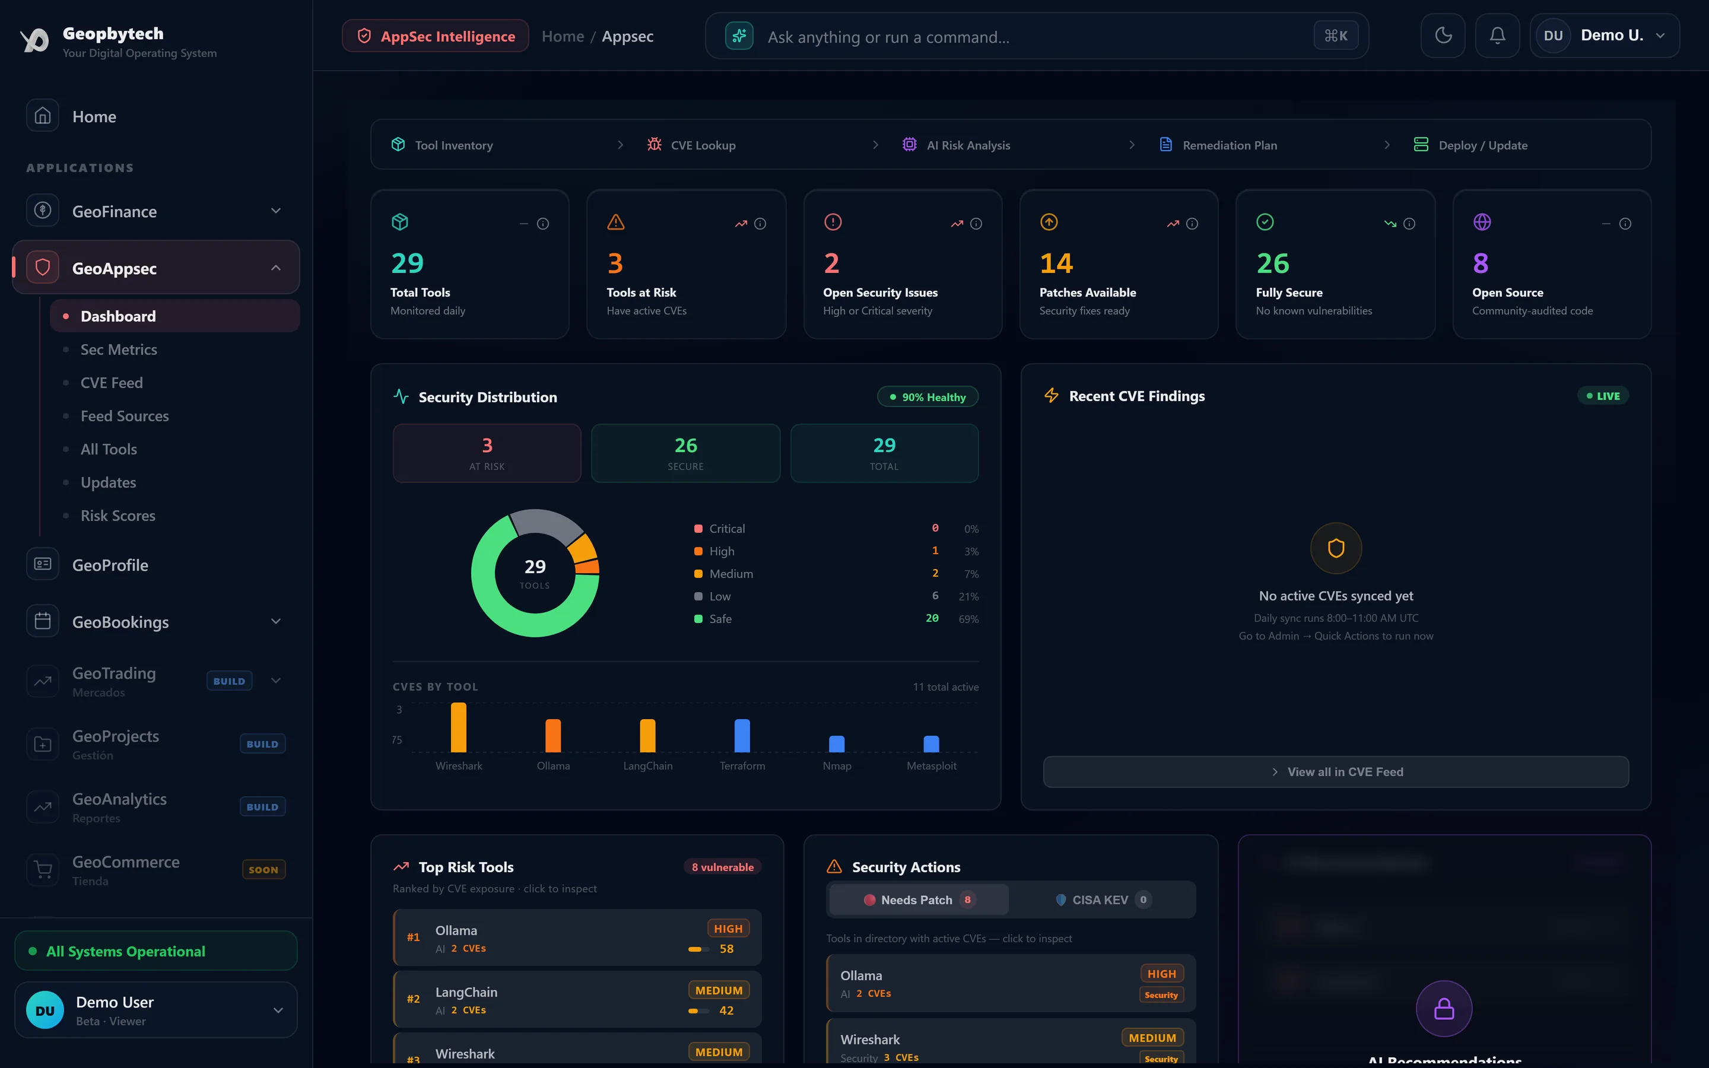Click the info icon on the Tools at Risk card
The image size is (1709, 1068).
[760, 224]
